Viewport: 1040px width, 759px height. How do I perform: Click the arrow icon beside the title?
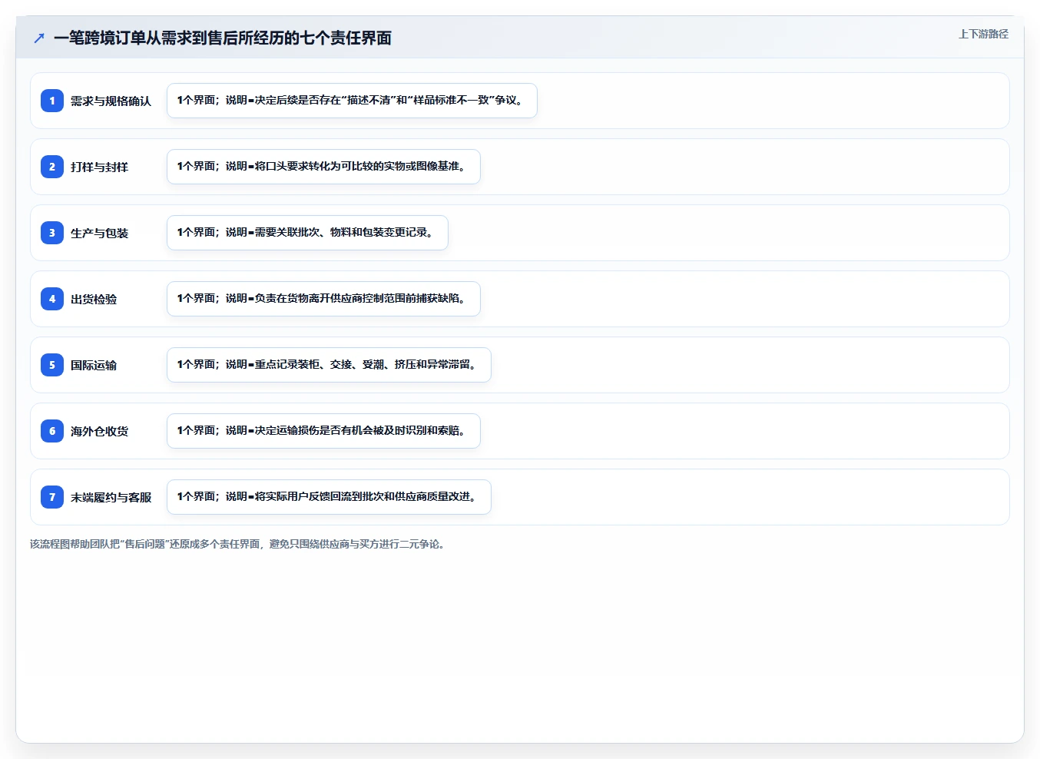tap(39, 38)
